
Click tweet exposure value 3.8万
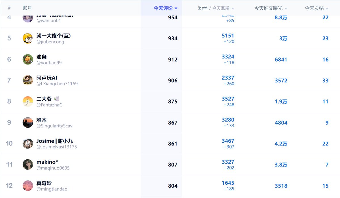(x=281, y=164)
